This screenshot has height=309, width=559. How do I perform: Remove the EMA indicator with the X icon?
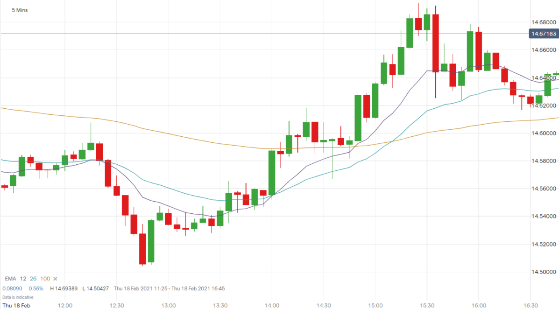(55, 279)
